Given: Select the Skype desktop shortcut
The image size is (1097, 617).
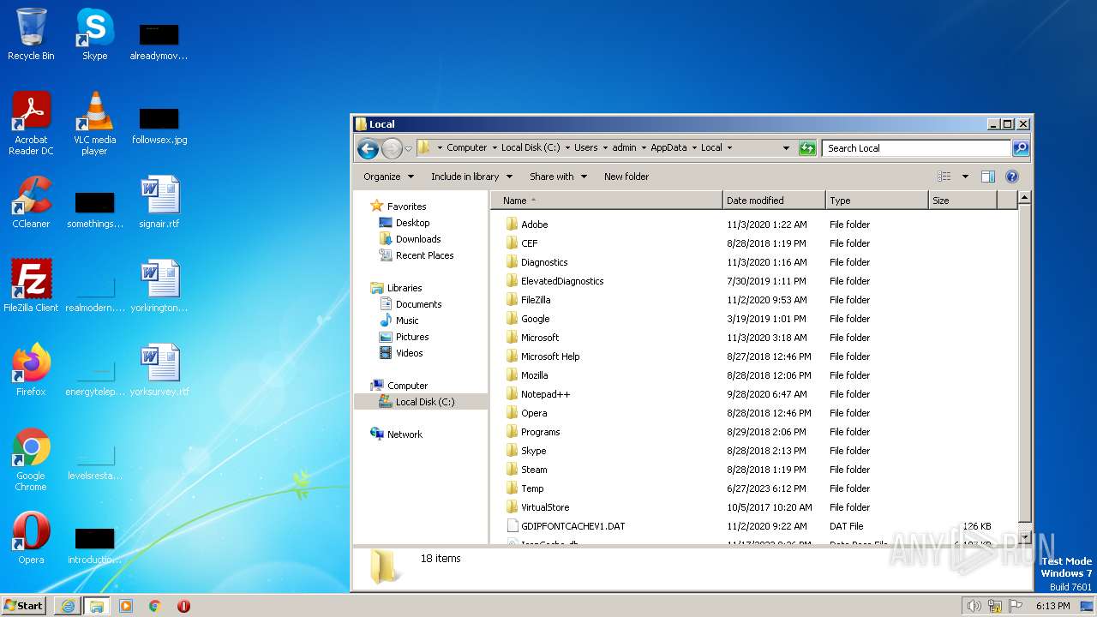Looking at the screenshot, I should point(94,34).
